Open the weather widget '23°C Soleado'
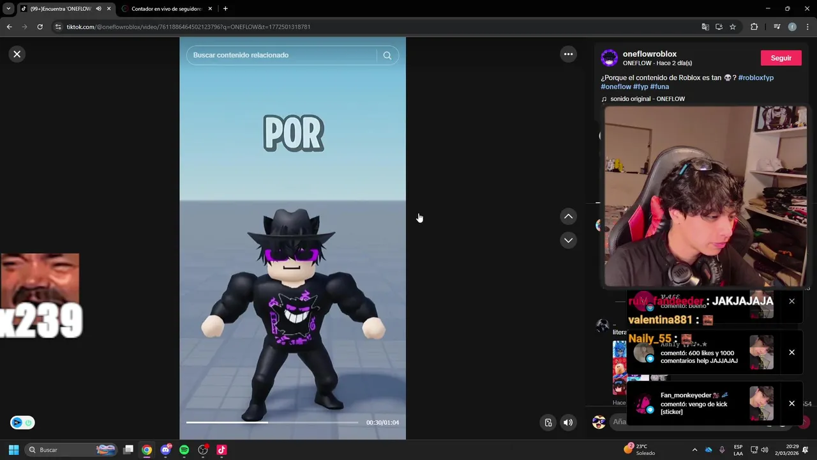This screenshot has width=817, height=460. [640, 450]
